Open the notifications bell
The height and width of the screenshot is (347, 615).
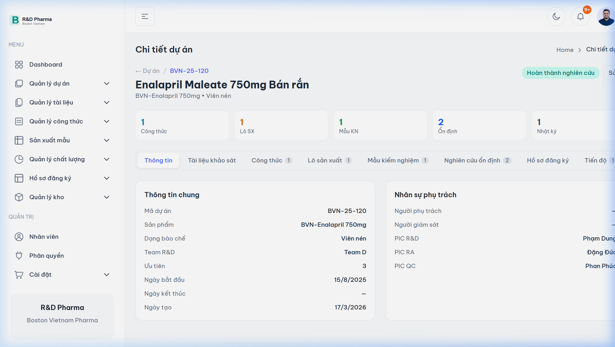click(580, 16)
